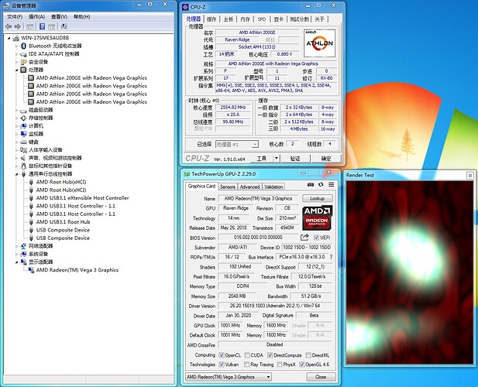Click the WIN-17SME5AUD8B computer icon
Image resolution: width=478 pixels, height=387 pixels.
click(16, 38)
